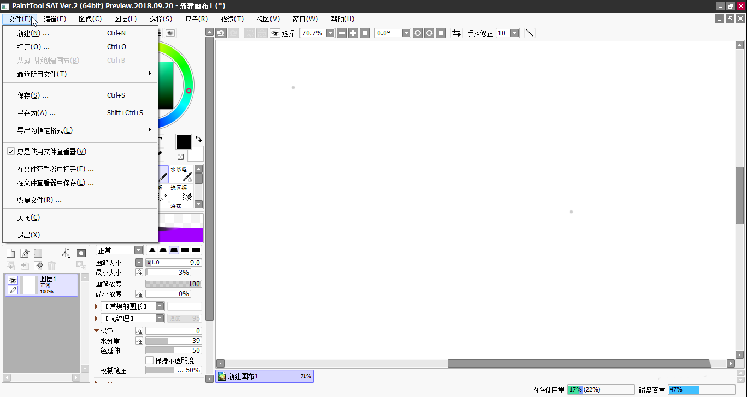Image resolution: width=747 pixels, height=397 pixels.
Task: Collapse the 混色 section
Action: coord(97,331)
